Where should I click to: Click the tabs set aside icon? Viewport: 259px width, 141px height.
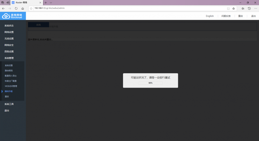3,3
